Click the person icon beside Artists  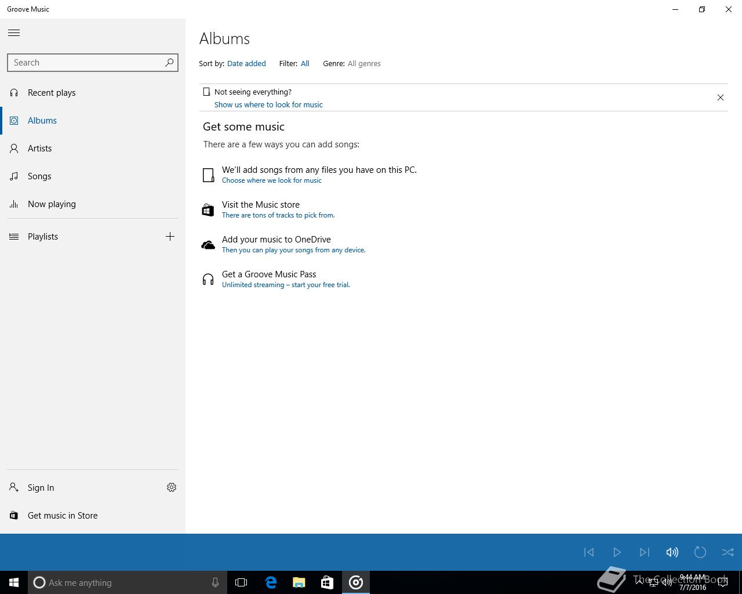point(14,148)
